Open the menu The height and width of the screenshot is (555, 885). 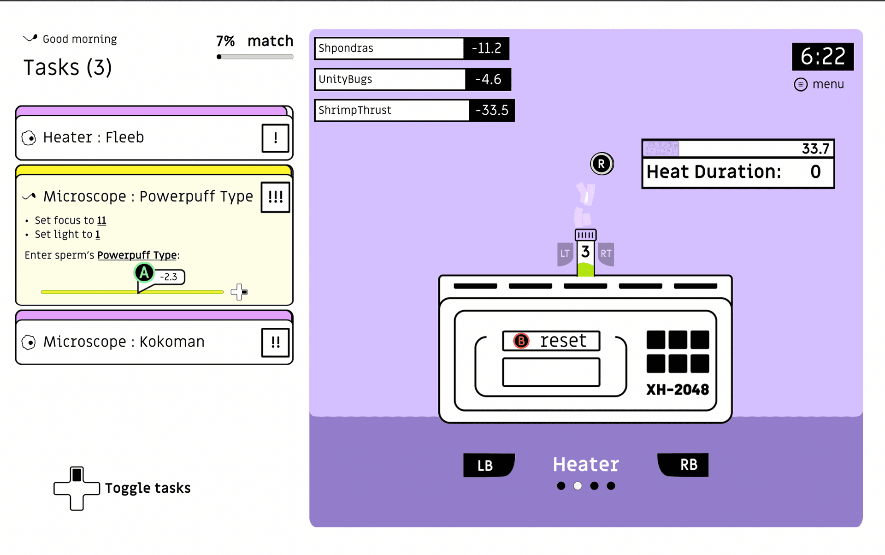click(x=819, y=84)
